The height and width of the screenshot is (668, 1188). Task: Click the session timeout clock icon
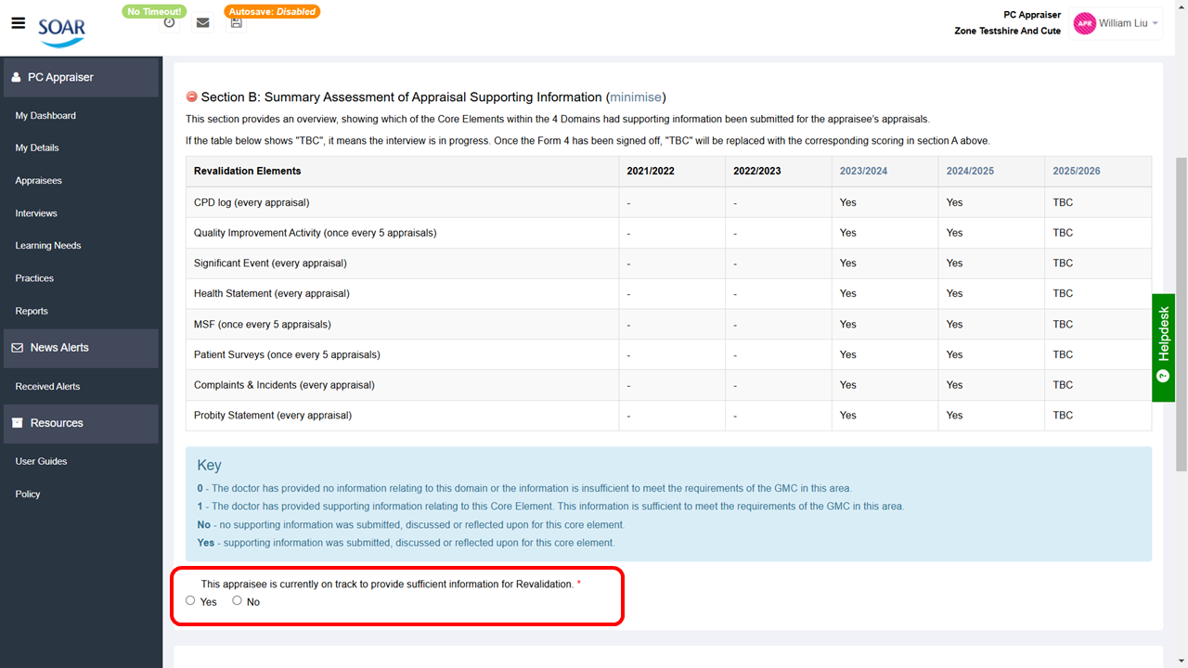169,22
